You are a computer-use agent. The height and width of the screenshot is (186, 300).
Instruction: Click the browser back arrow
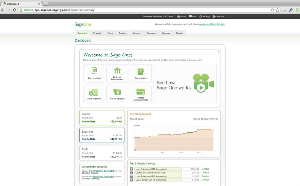(3, 10)
